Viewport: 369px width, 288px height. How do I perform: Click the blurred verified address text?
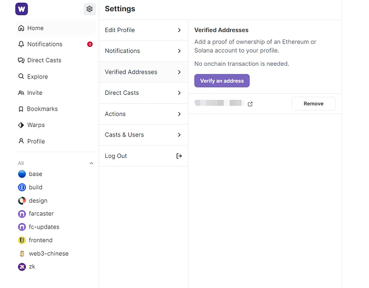(219, 103)
